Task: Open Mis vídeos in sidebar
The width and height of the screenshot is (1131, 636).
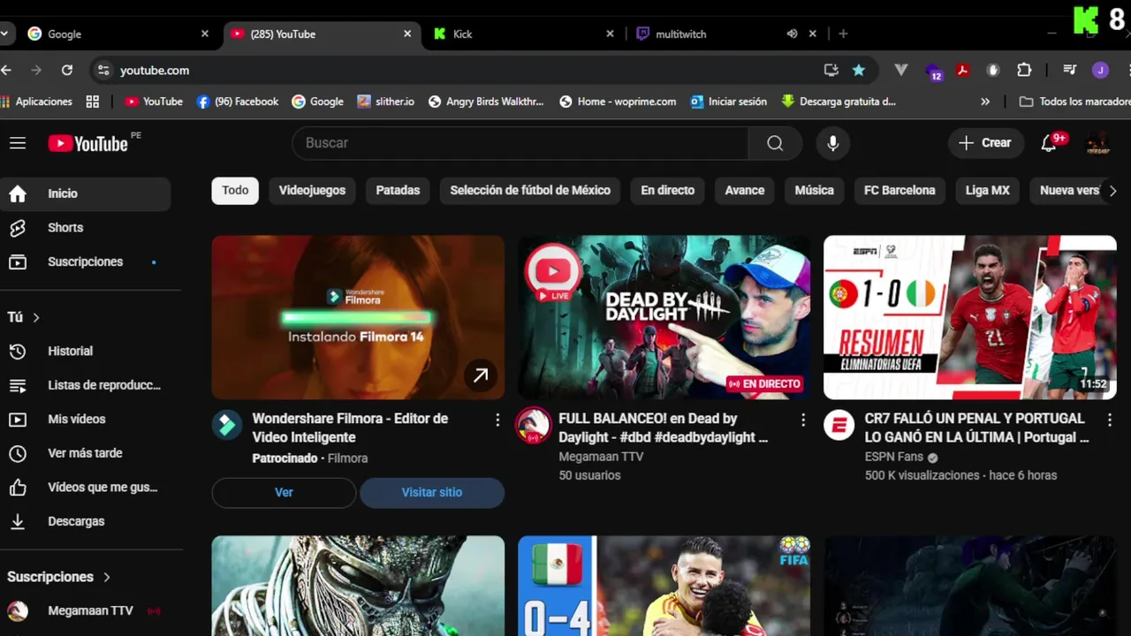Action: click(x=85, y=420)
